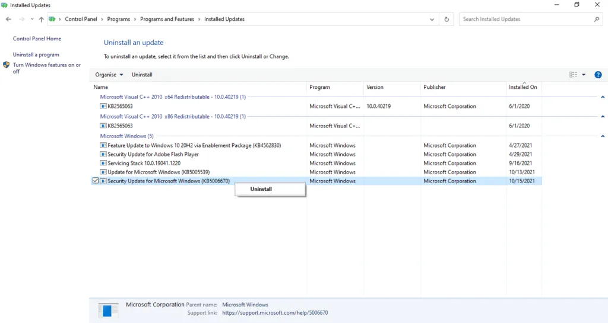Click the 4/27/2021 installed date
The height and width of the screenshot is (323, 608).
point(520,145)
